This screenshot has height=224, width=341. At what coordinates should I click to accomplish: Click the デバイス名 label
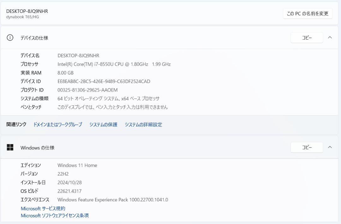click(x=30, y=55)
